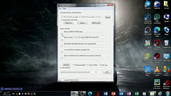The width and height of the screenshot is (171, 96).
Task: Open the Telegram desktop icon
Action: coord(148,5)
